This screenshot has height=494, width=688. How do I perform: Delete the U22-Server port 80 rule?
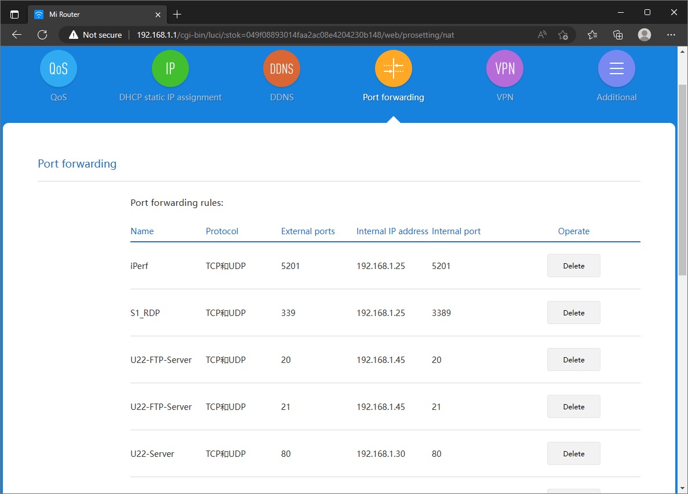point(573,453)
